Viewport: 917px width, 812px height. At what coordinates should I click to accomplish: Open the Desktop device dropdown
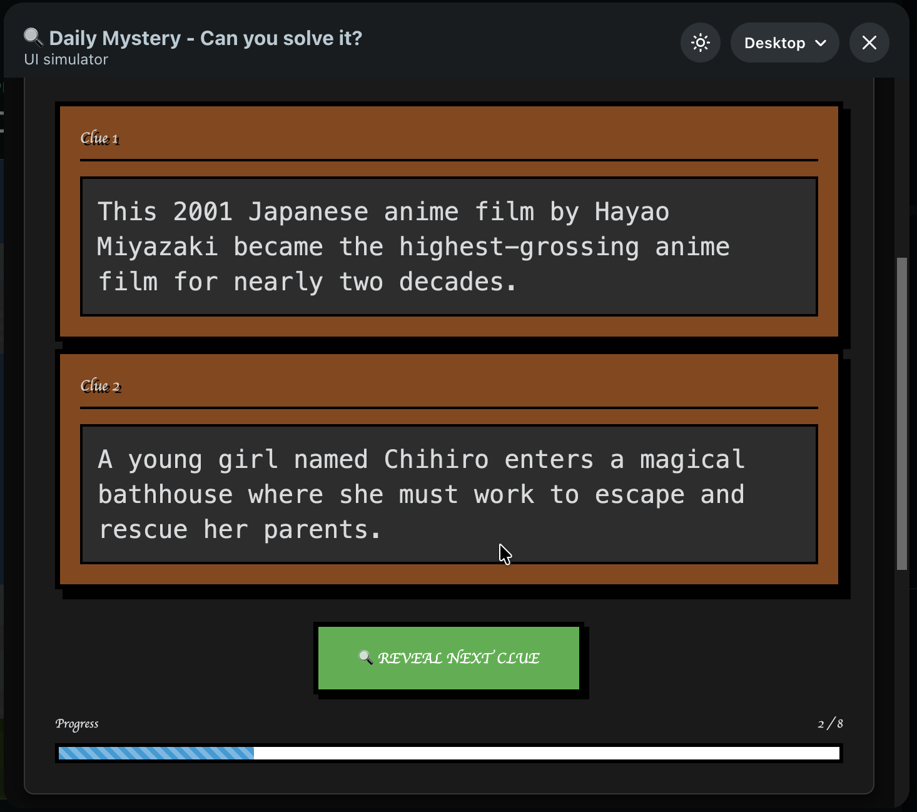(784, 43)
